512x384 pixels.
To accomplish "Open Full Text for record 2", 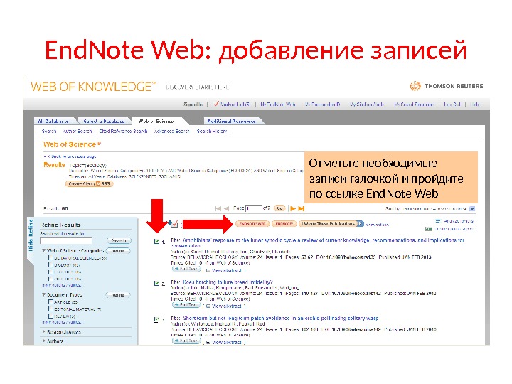I will [x=186, y=305].
